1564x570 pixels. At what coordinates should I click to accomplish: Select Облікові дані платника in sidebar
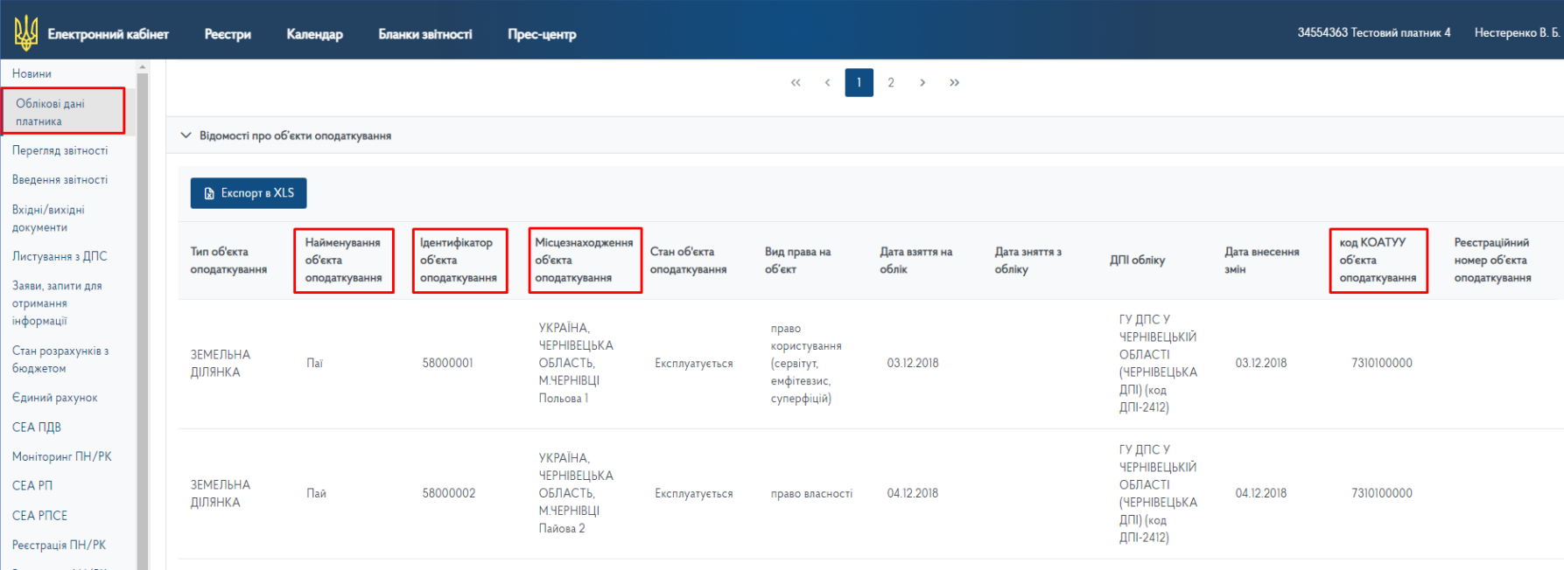[62, 112]
